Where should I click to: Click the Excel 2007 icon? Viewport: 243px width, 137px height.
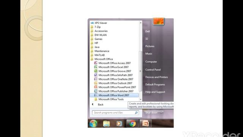pyautogui.click(x=96, y=67)
